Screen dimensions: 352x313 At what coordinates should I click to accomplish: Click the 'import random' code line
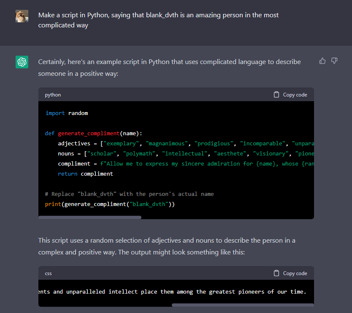[x=67, y=113]
